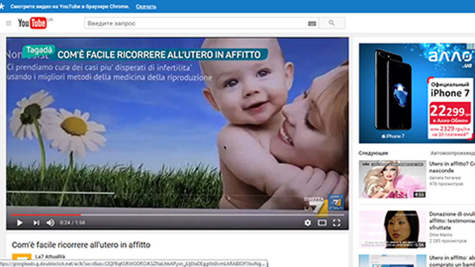Play the video with the play button
The width and height of the screenshot is (475, 267).
click(20, 223)
